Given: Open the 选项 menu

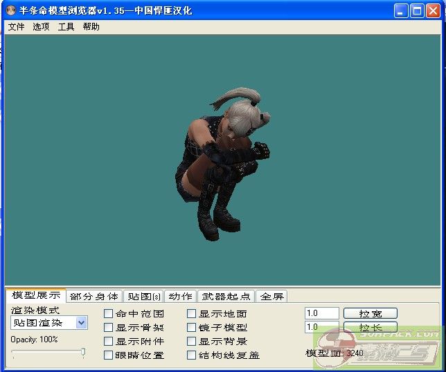Looking at the screenshot, I should 41,27.
